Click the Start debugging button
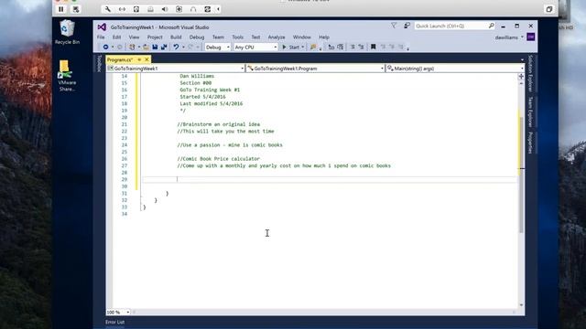This screenshot has height=329, width=586. point(291,48)
